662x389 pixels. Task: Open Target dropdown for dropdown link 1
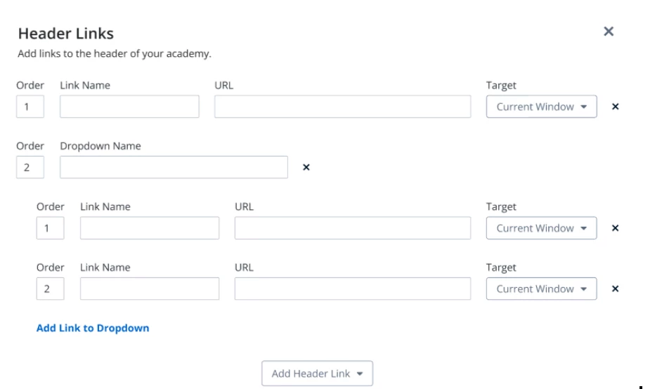click(541, 228)
